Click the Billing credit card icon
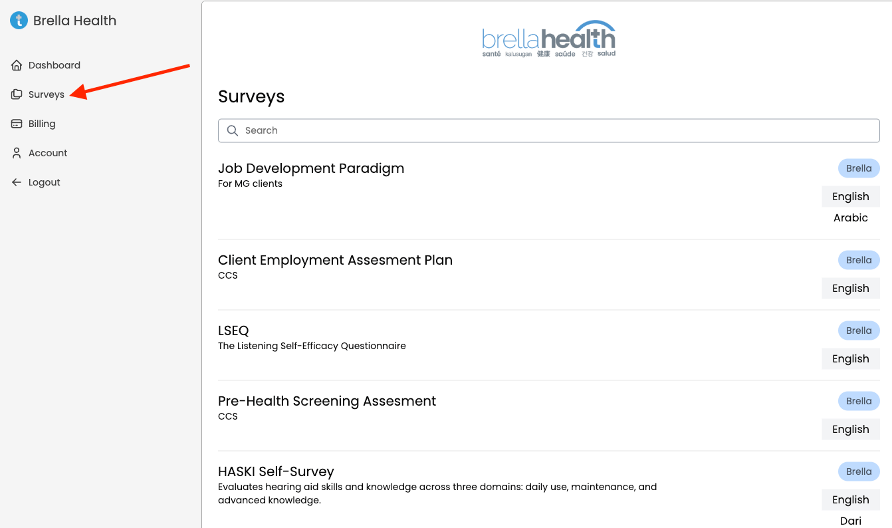The width and height of the screenshot is (892, 528). 17,124
